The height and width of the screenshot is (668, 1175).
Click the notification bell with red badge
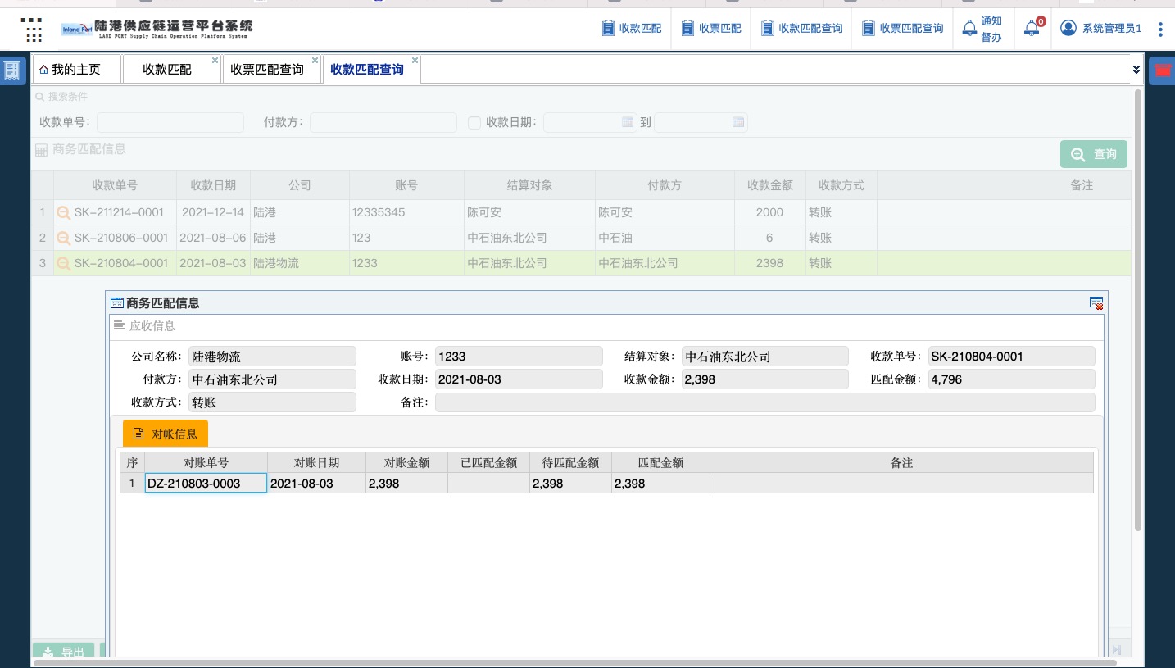pyautogui.click(x=1032, y=29)
